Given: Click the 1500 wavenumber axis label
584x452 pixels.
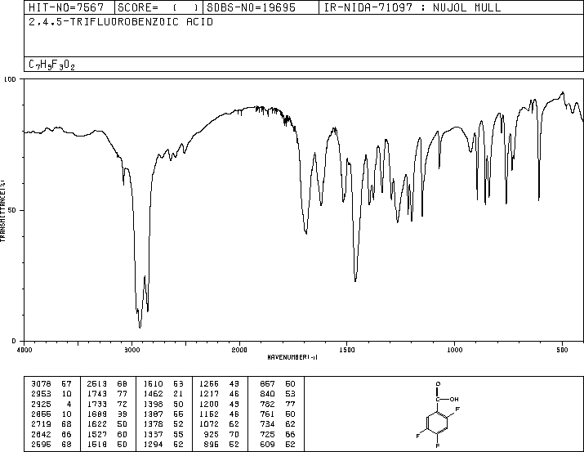Looking at the screenshot, I should [347, 350].
